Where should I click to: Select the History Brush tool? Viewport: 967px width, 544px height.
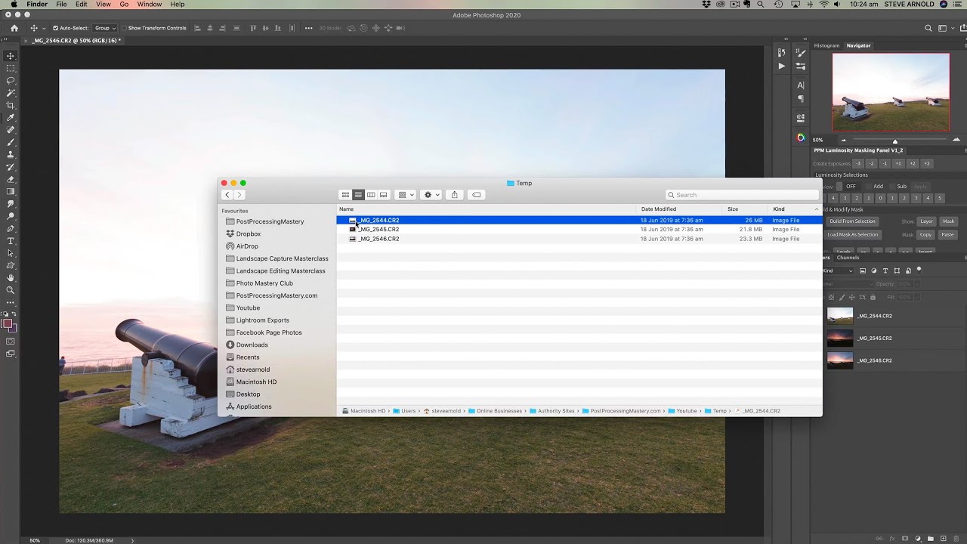coord(11,167)
